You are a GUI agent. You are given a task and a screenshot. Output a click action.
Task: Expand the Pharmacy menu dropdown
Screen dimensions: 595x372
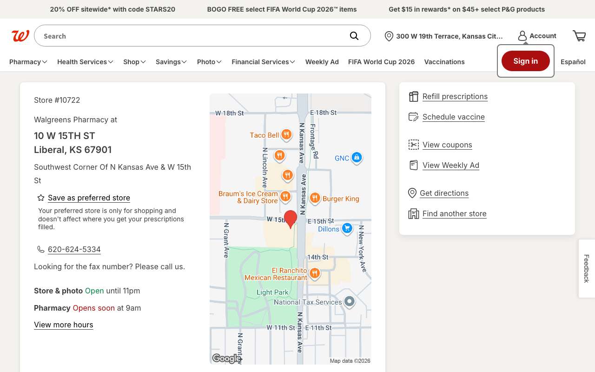[28, 62]
